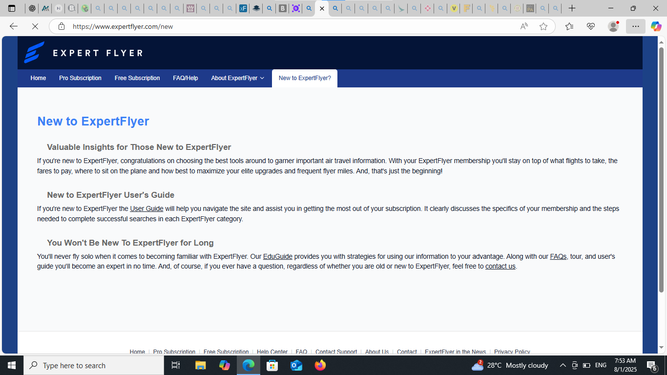This screenshot has height=375, width=667.
Task: Open the notification center icon
Action: tap(651, 365)
